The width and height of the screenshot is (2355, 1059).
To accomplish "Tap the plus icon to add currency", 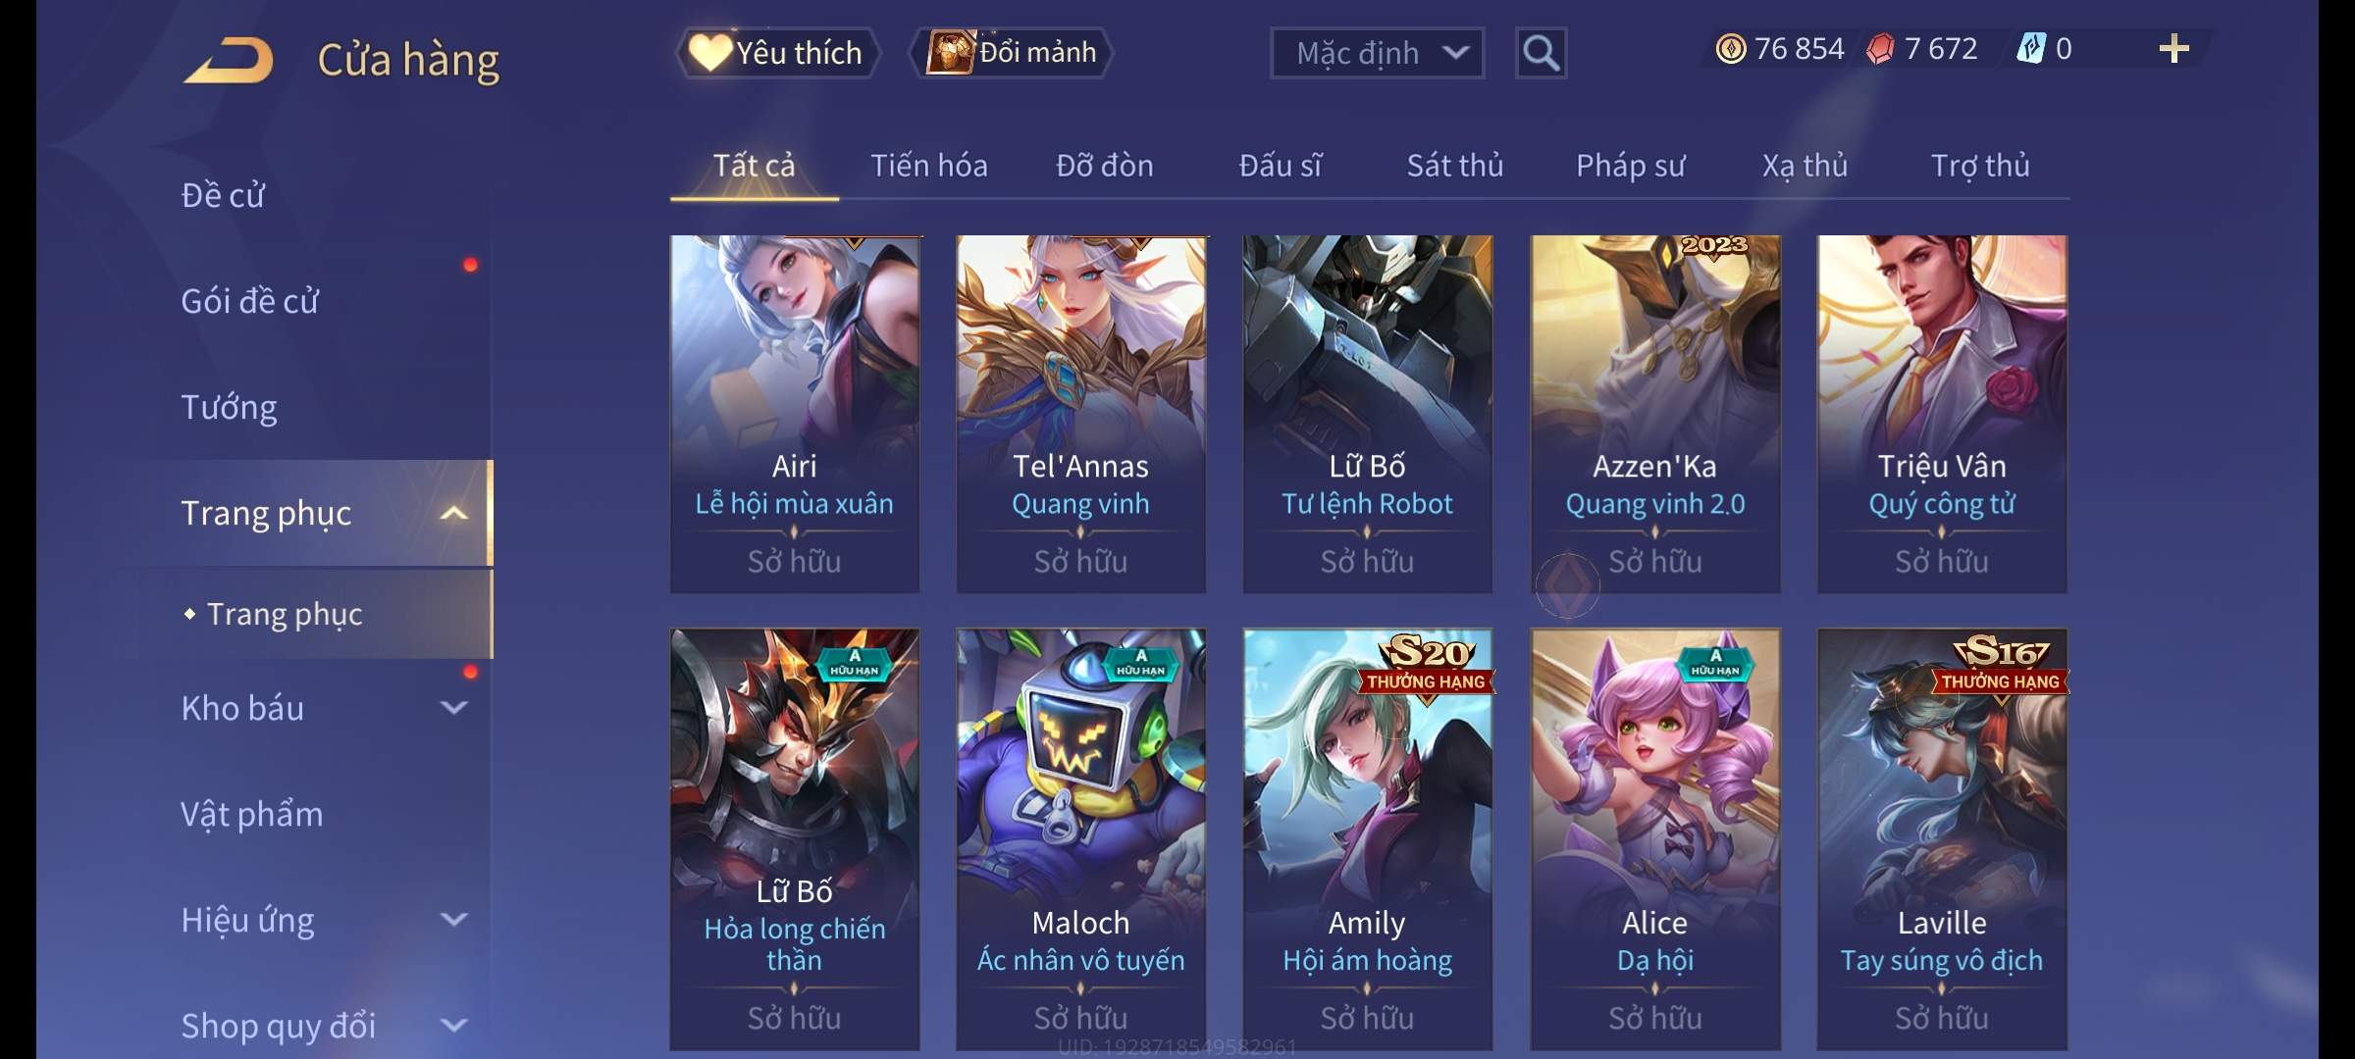I will pyautogui.click(x=2173, y=49).
